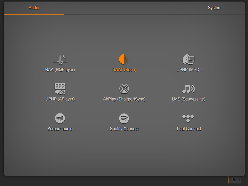Switch to the Audio tab

34,8
